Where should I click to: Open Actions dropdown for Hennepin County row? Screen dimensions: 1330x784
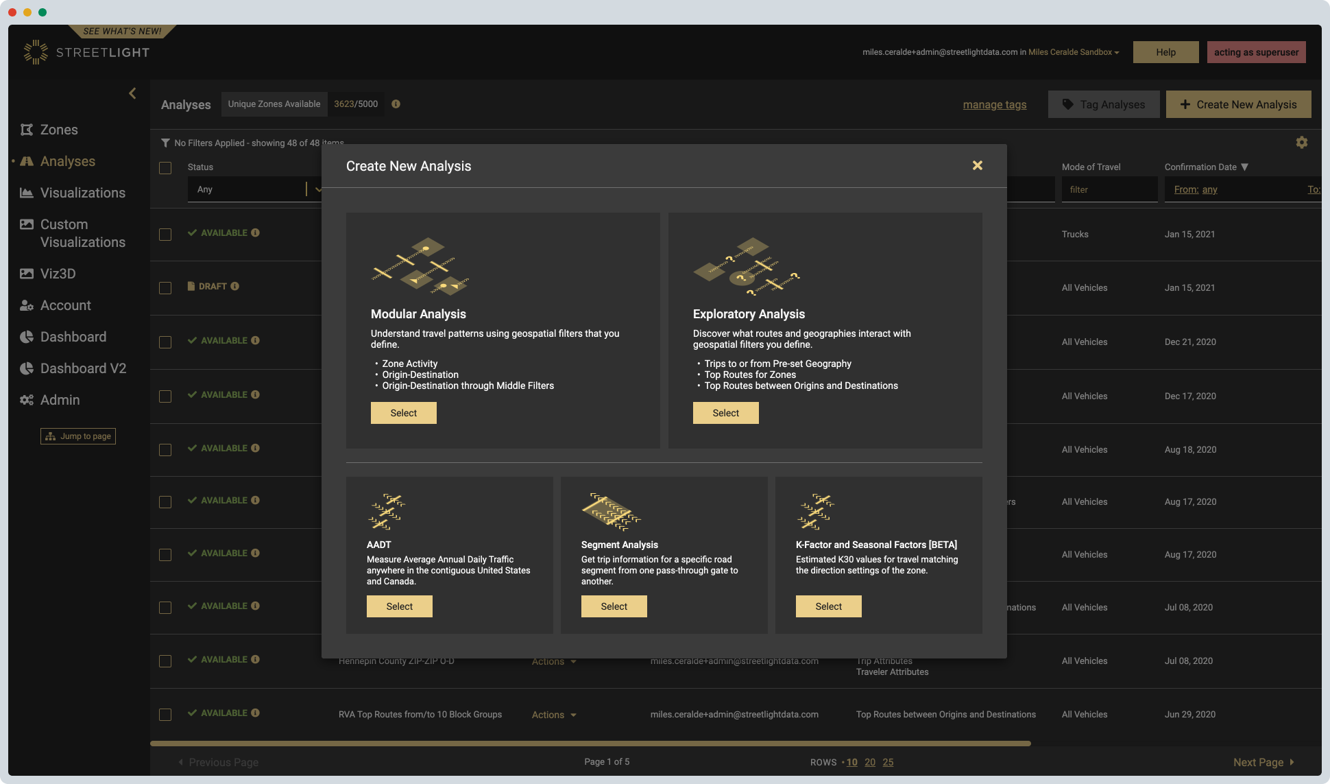[x=554, y=662]
